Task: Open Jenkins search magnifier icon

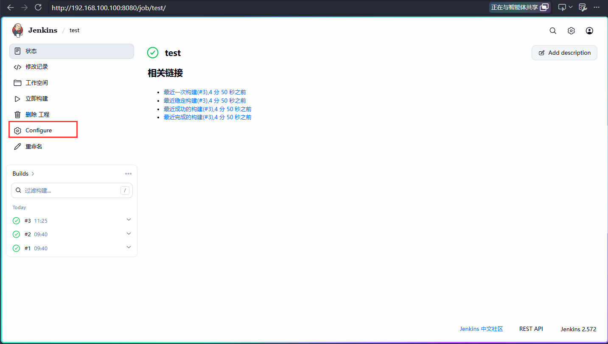Action: tap(553, 31)
